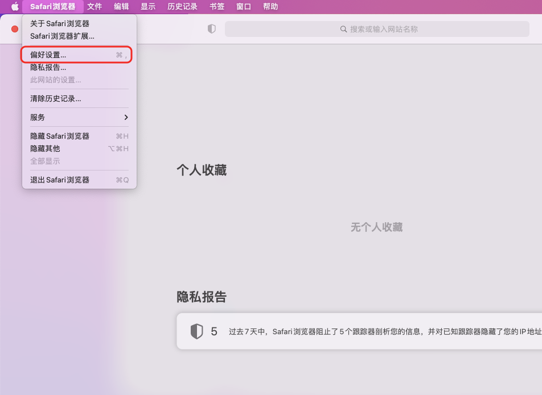The image size is (542, 395).
Task: Select 偏好设置… from the menu
Action: click(x=79, y=55)
